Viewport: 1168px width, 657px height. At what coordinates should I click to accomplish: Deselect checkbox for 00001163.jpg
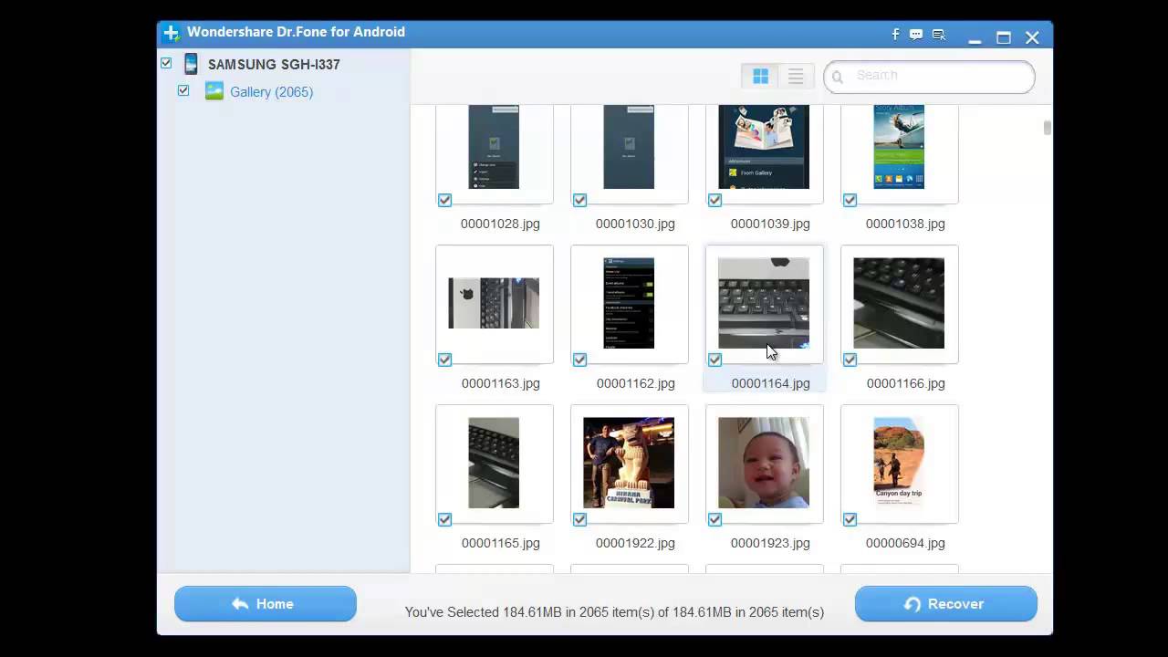(444, 360)
